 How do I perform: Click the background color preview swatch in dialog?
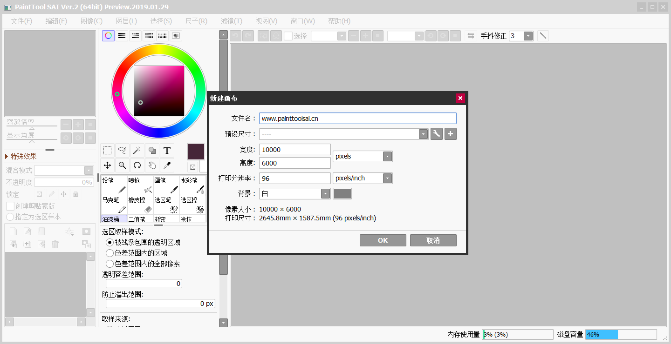pos(342,193)
